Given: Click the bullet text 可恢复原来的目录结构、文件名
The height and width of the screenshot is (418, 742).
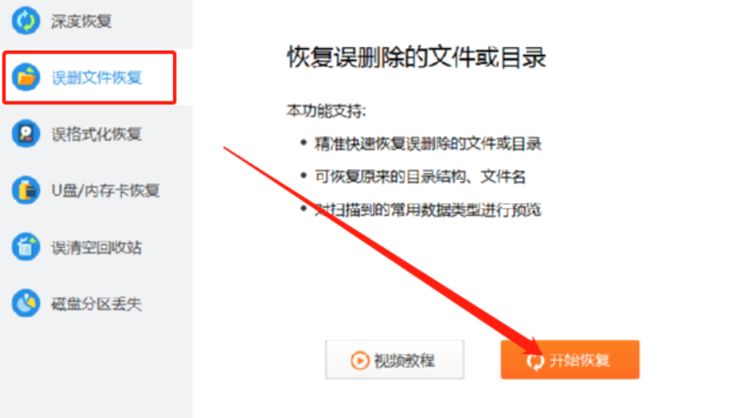Looking at the screenshot, I should [420, 176].
